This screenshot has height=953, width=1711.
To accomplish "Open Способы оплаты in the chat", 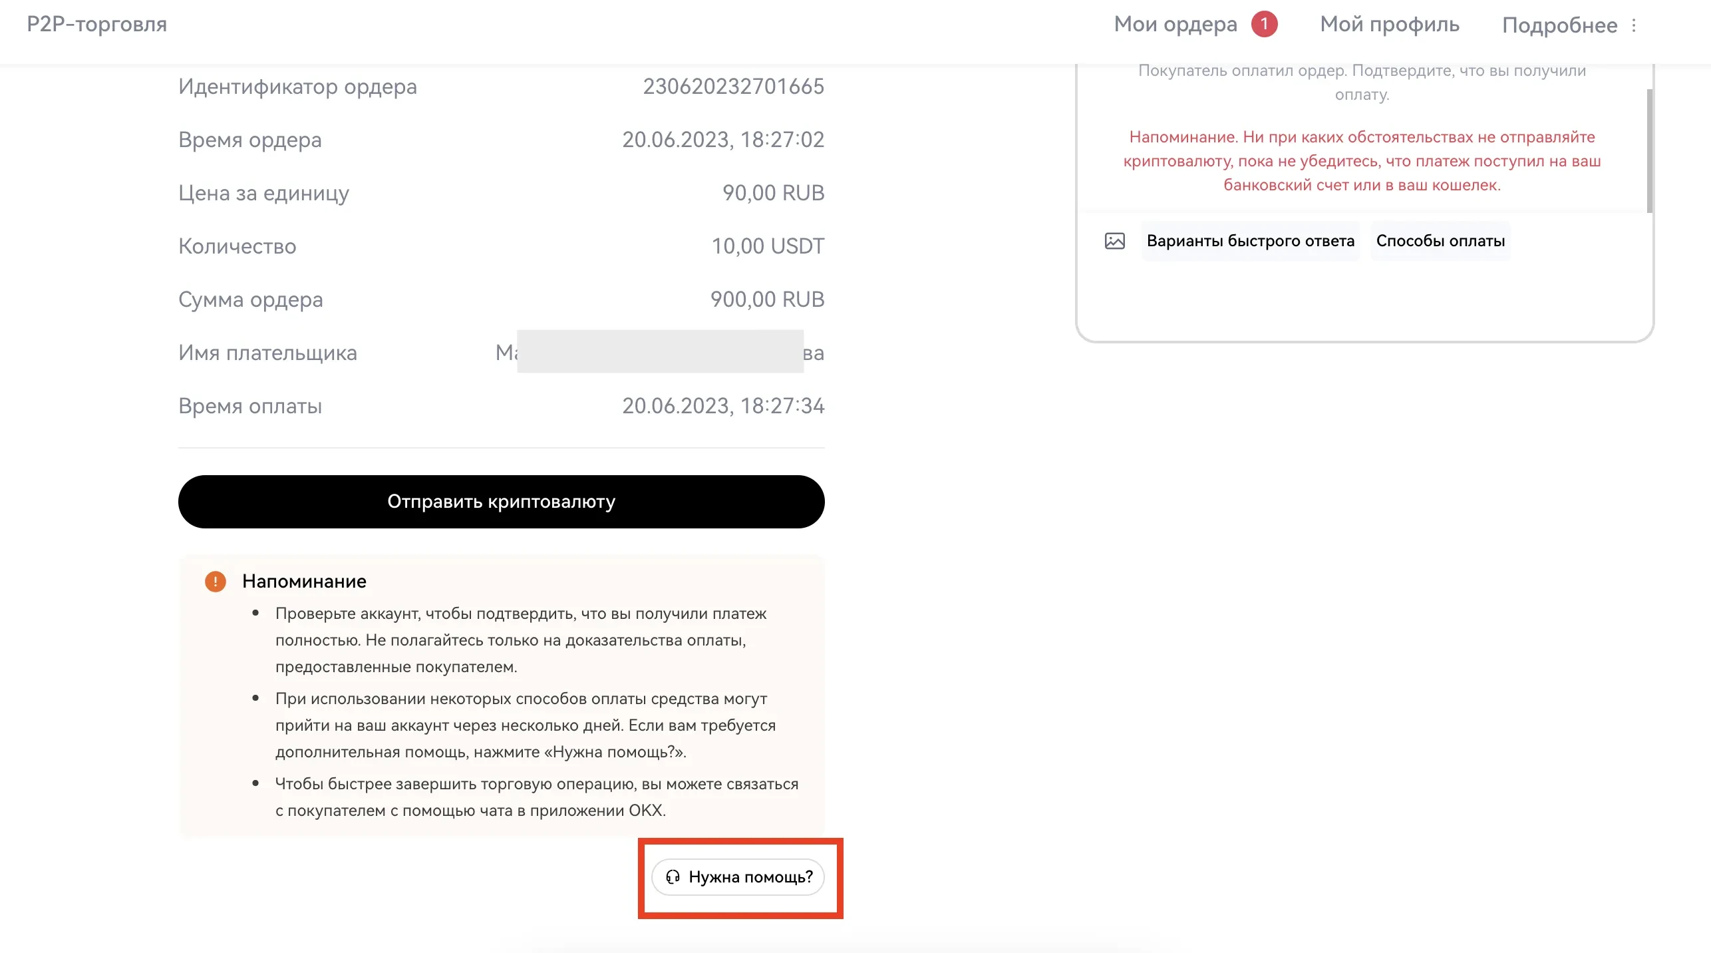I will (1440, 241).
